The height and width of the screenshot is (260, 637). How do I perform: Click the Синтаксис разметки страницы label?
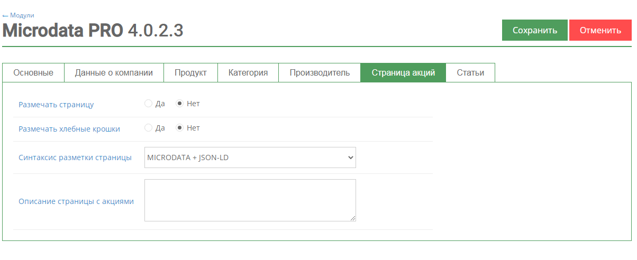pos(75,157)
